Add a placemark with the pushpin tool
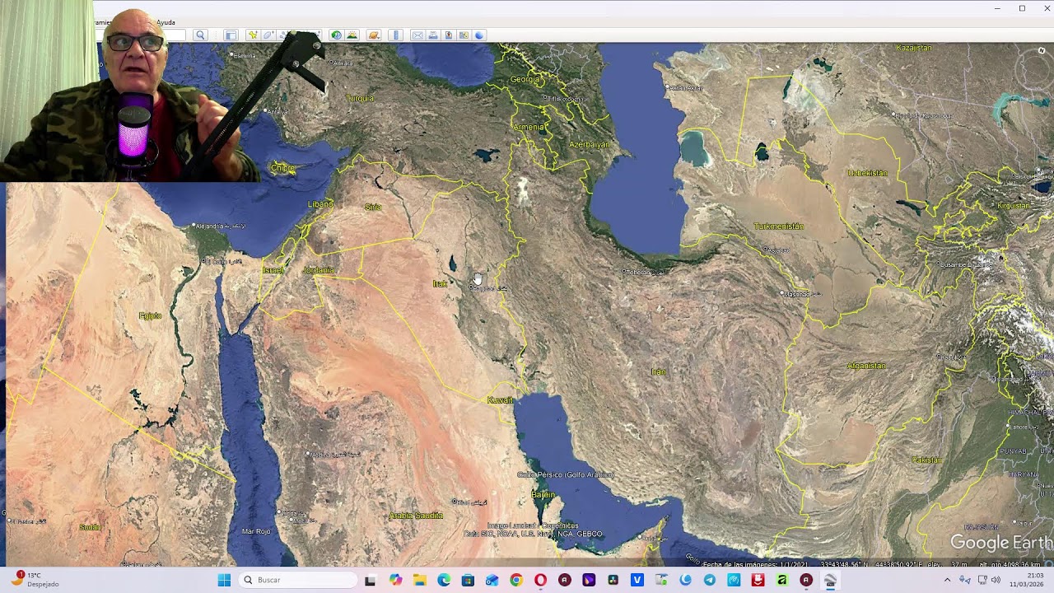Viewport: 1054px width, 593px height. tap(252, 35)
